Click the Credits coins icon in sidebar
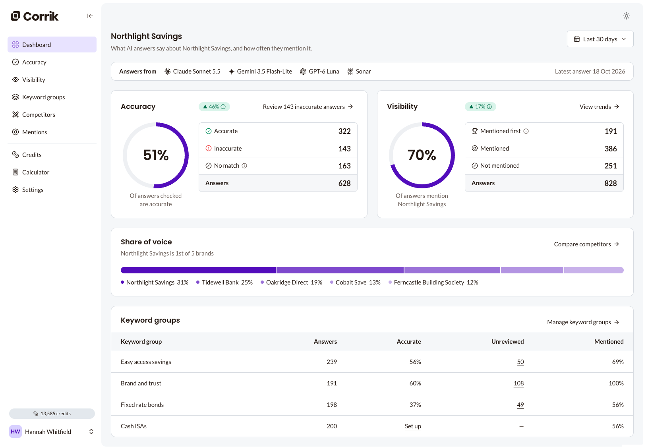The image size is (646, 447). (x=15, y=155)
